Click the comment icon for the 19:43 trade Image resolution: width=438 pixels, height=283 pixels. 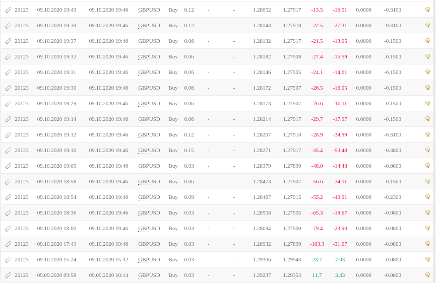pos(427,10)
